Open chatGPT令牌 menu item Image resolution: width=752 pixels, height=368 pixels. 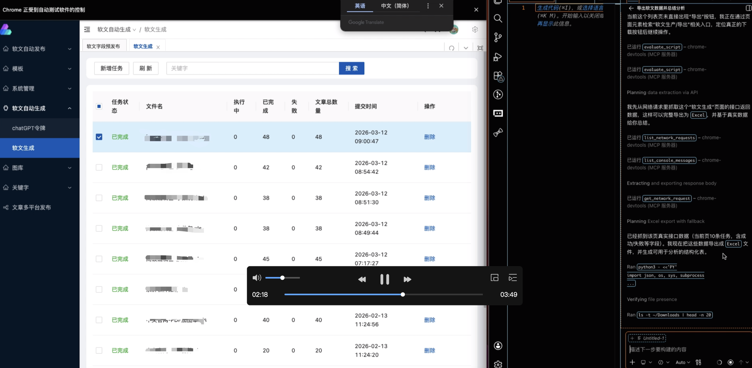29,128
